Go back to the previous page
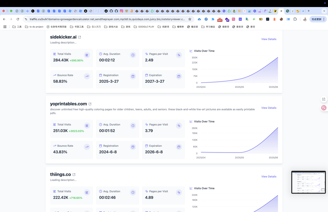Image resolution: width=328 pixels, height=212 pixels. coord(4,19)
